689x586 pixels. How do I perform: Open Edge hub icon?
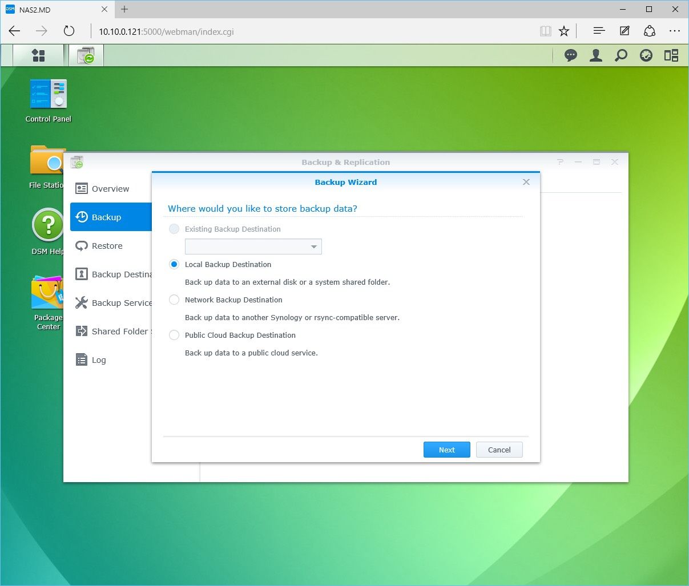pos(599,31)
